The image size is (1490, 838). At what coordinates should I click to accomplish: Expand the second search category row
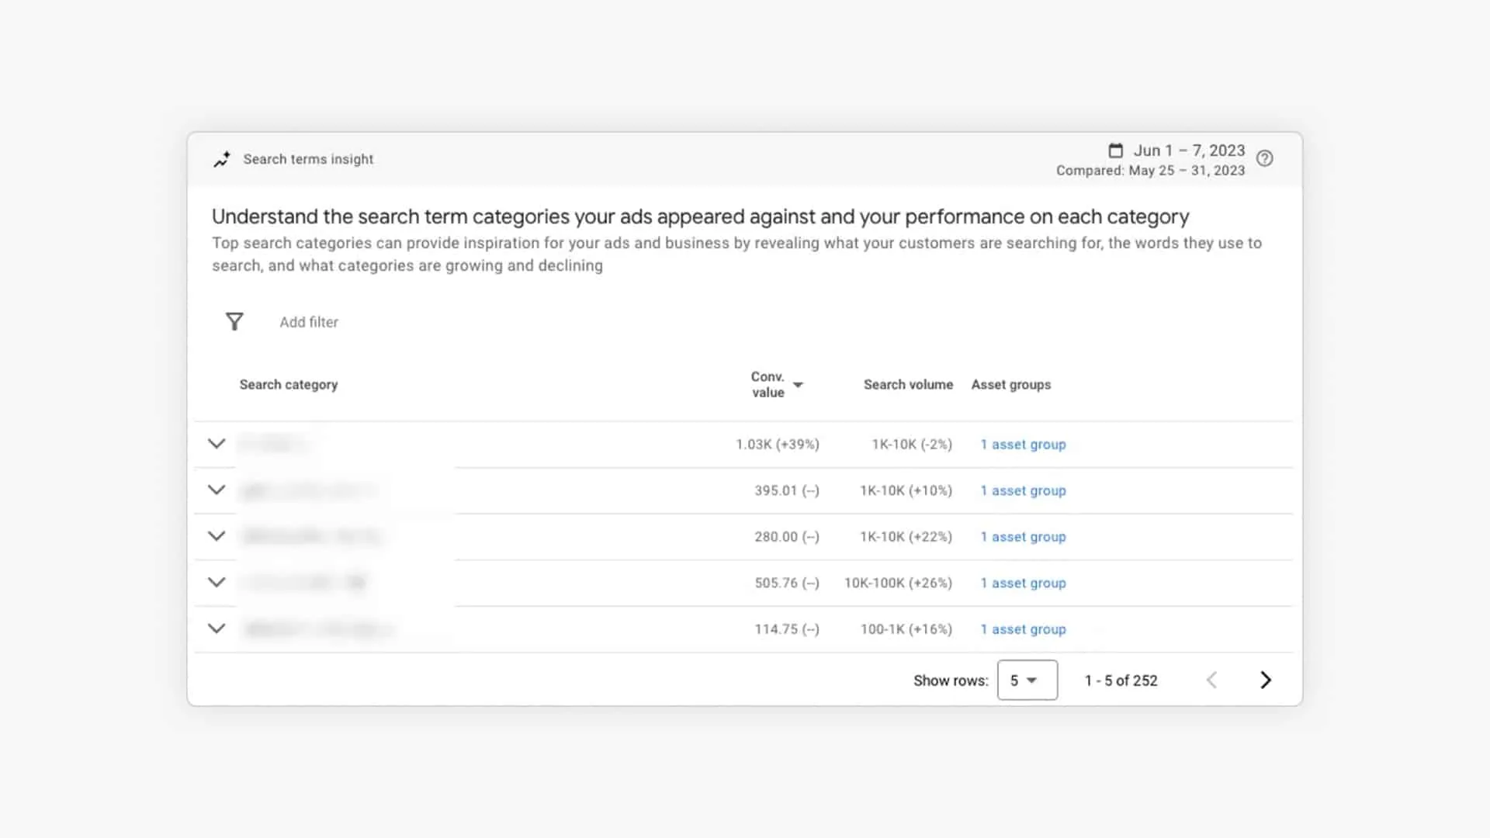[x=217, y=490]
